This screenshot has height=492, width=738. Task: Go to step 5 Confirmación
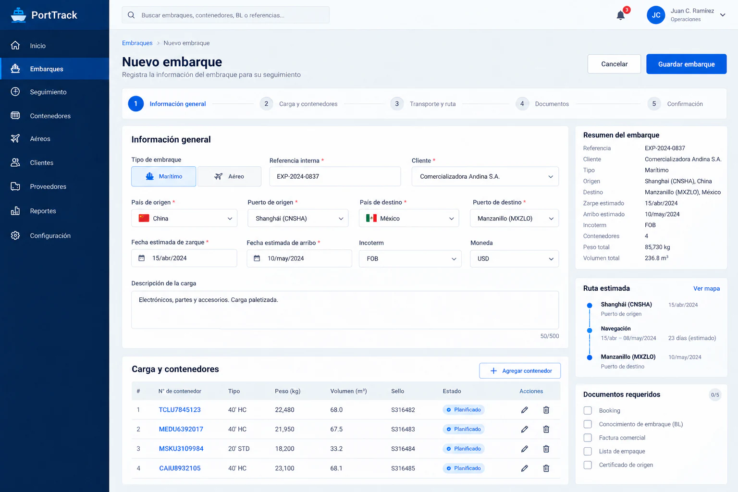(675, 104)
